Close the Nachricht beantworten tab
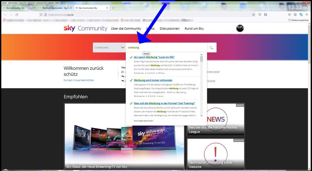This screenshot has width=312, height=171. click(x=71, y=8)
